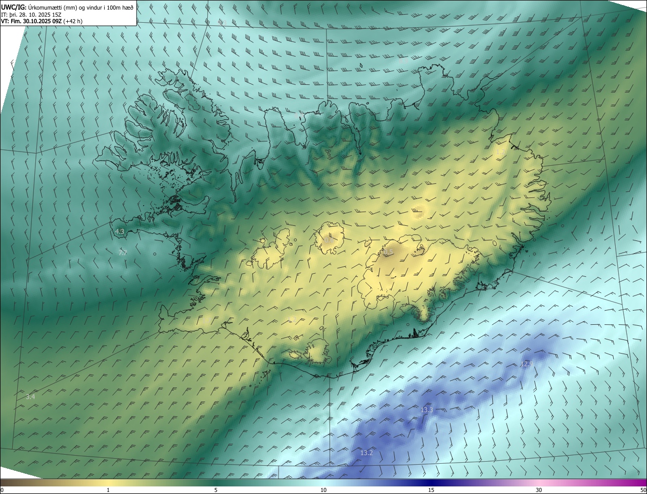Select the 4.3 precipitation value label
The height and width of the screenshot is (494, 647).
[x=120, y=232]
